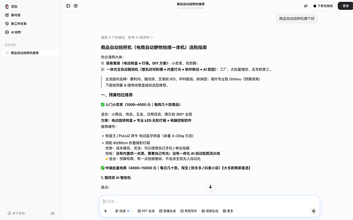This screenshot has width=353, height=220.
Task: Expand 搜索 4 个关键词 references
Action: point(127,37)
